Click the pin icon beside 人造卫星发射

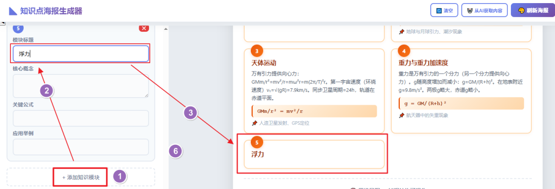254,123
